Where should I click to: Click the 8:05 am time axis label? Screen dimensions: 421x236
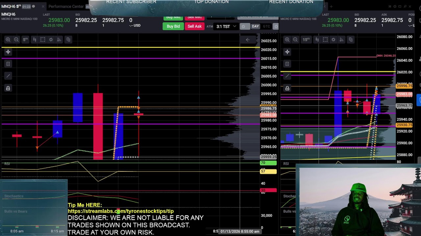17,231
